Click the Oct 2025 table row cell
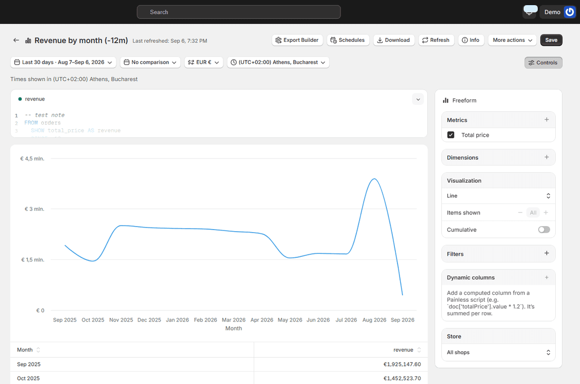The height and width of the screenshot is (384, 580). point(132,378)
